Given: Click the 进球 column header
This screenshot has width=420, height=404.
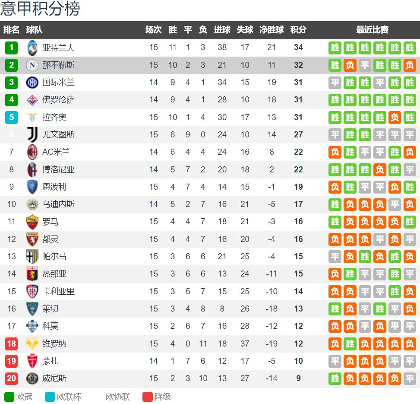Looking at the screenshot, I should [x=222, y=30].
